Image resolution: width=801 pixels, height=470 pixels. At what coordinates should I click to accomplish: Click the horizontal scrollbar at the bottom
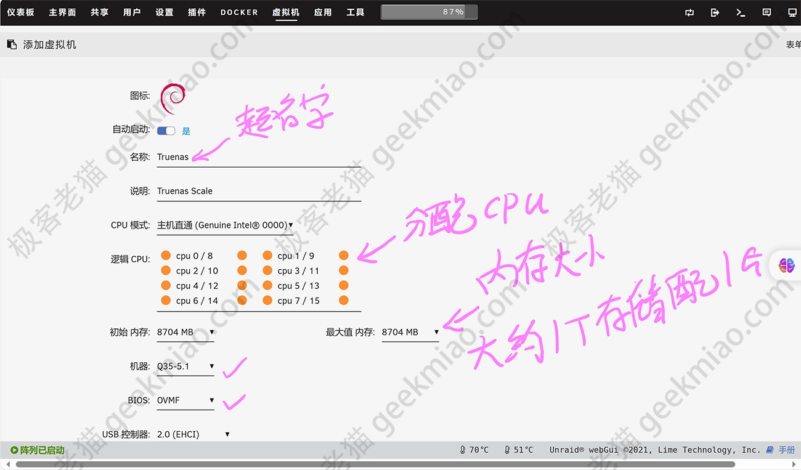point(375,464)
